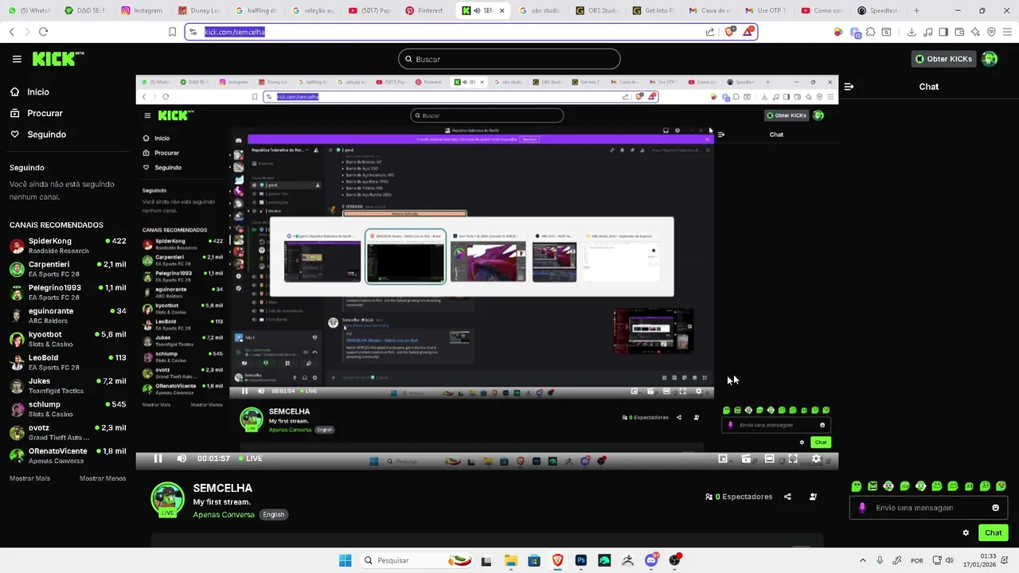Expand list with Mostrar Mais
Viewport: 1019px width, 573px height.
click(29, 478)
